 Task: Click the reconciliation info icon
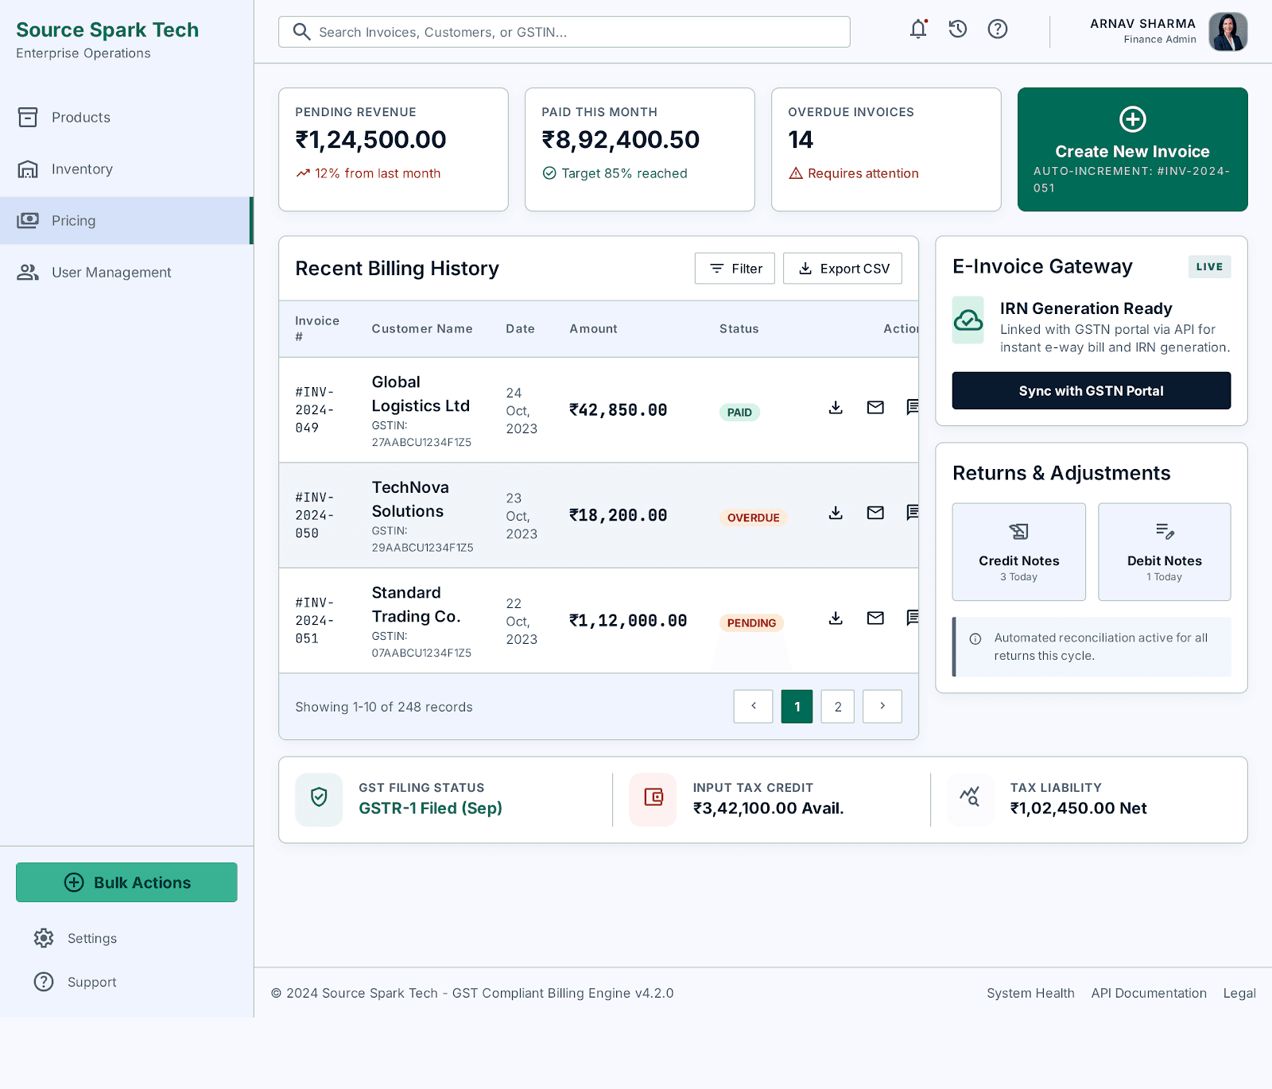pyautogui.click(x=975, y=639)
